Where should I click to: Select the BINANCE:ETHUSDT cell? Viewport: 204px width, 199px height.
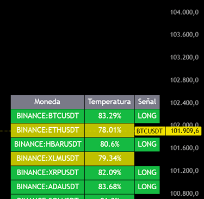tap(47, 130)
